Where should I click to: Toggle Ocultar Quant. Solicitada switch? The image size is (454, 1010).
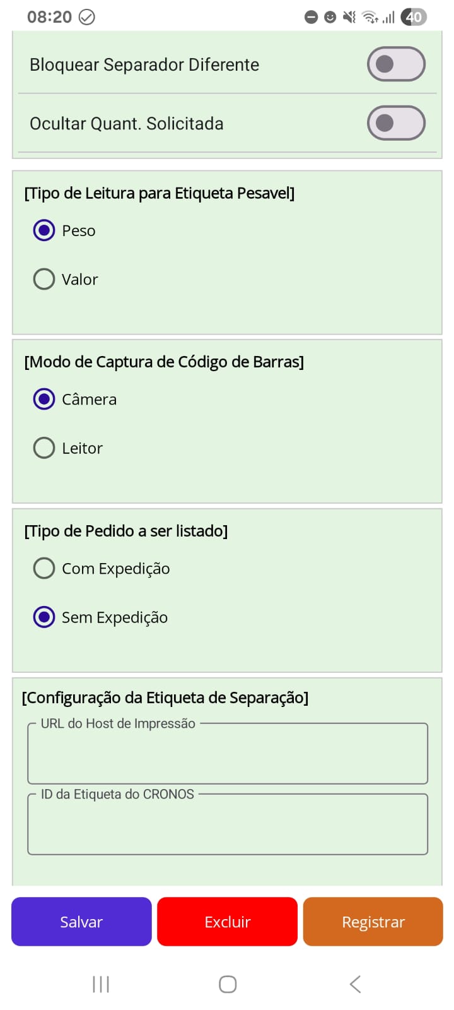coord(396,123)
